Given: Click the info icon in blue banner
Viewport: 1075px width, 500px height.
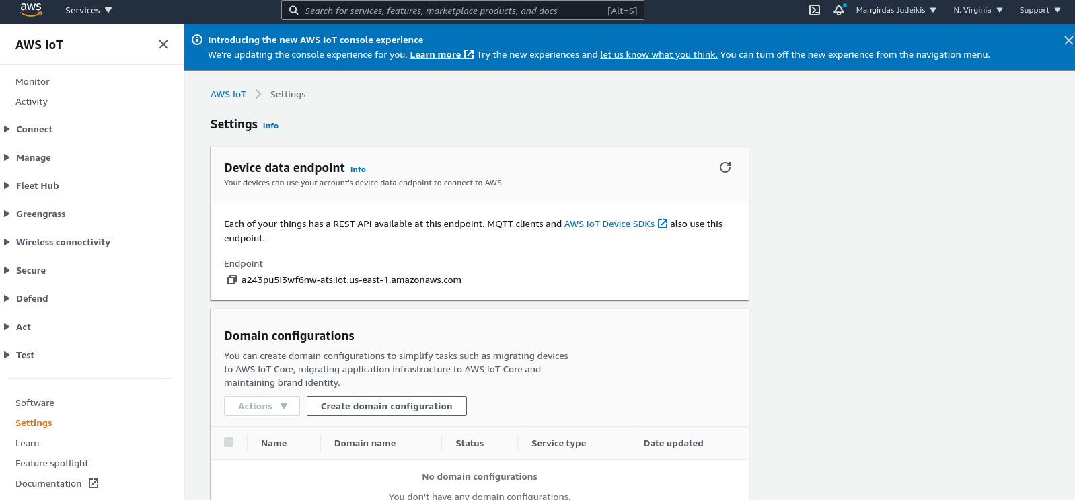Looking at the screenshot, I should tap(197, 40).
